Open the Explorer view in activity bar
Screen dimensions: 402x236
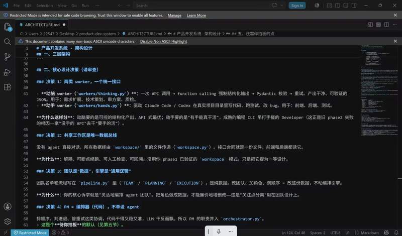(x=8, y=27)
